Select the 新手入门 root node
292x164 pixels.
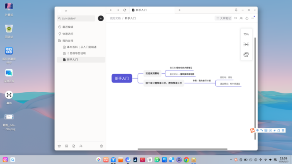(122, 78)
